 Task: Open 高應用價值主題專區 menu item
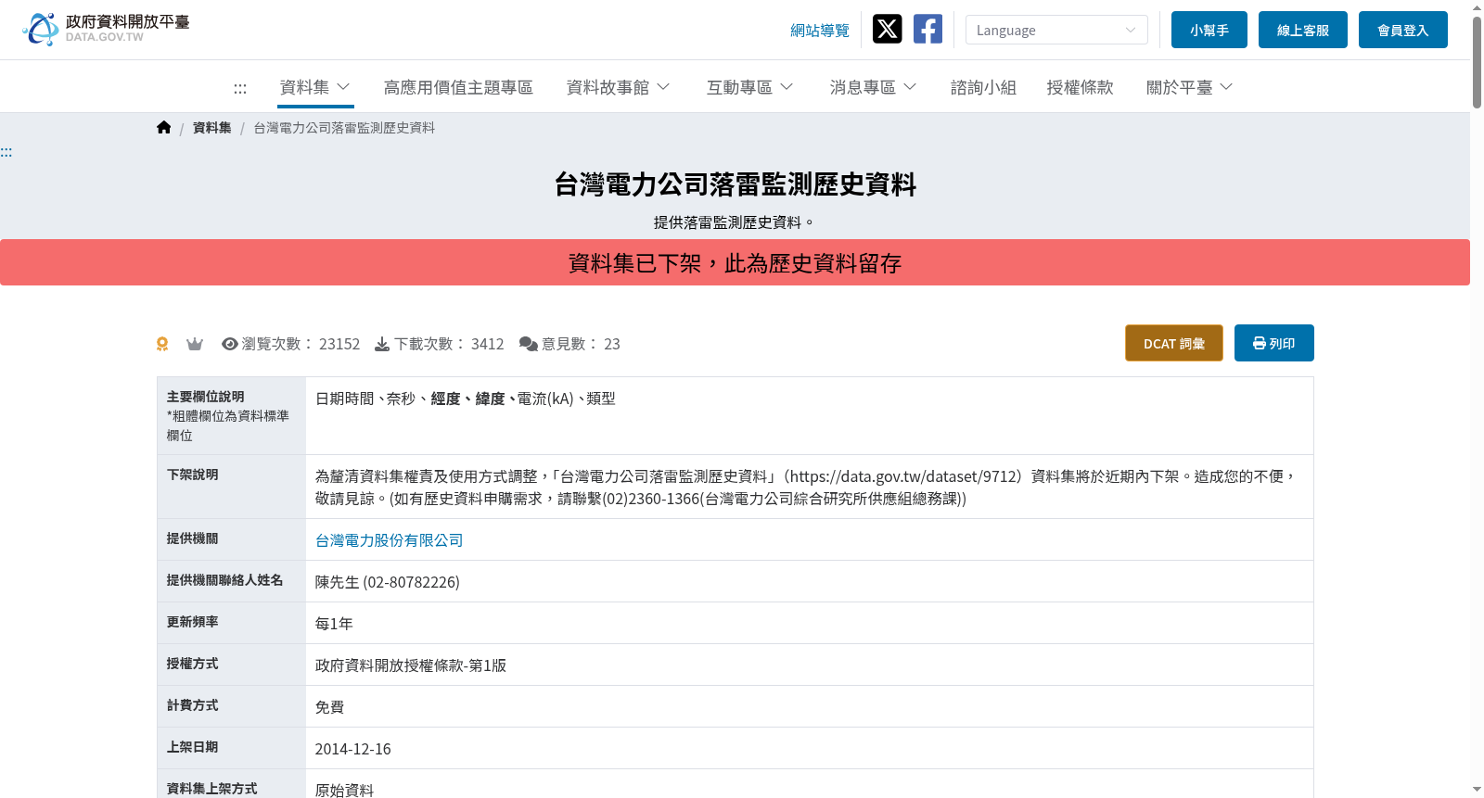click(x=458, y=87)
